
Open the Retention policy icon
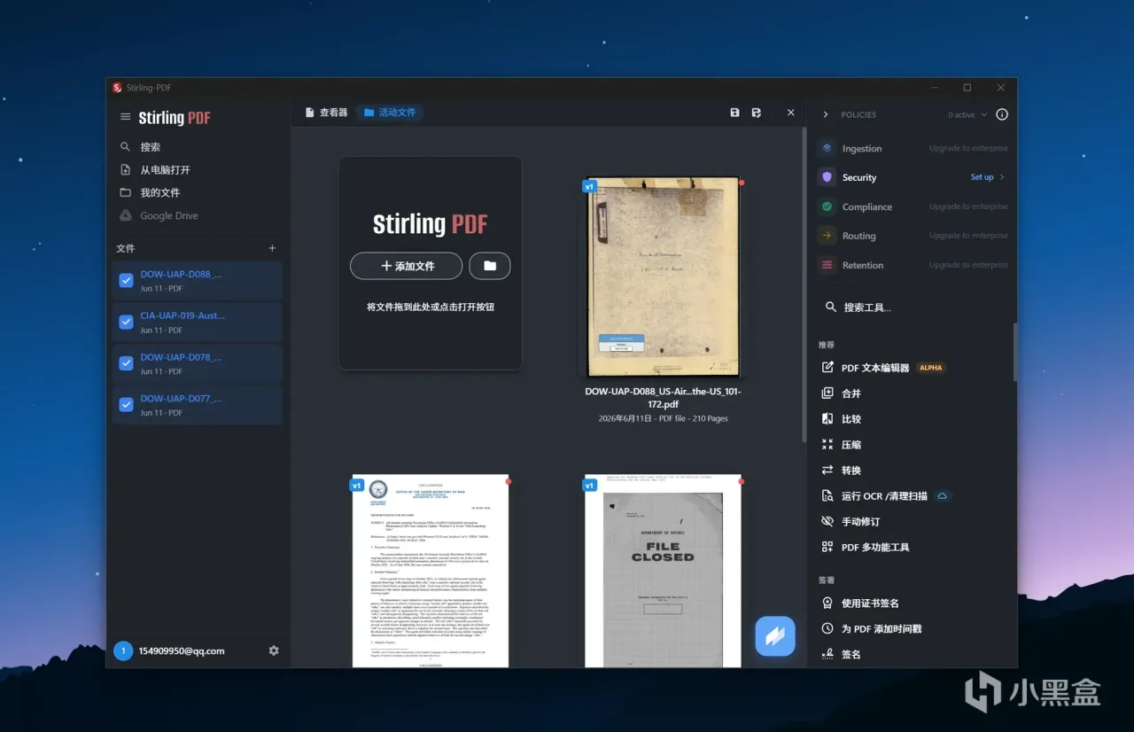coord(827,265)
